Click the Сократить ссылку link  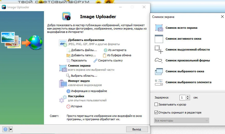point(110,60)
